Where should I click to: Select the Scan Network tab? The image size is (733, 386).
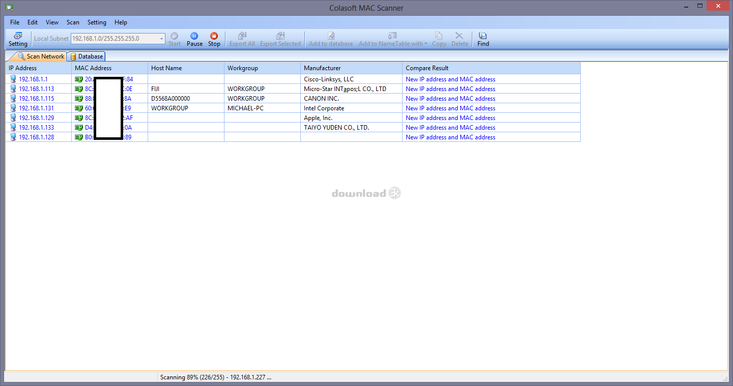pos(41,56)
